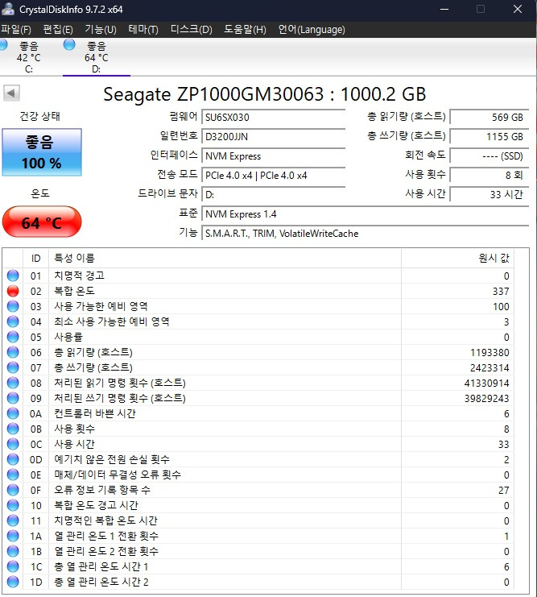The height and width of the screenshot is (597, 537).
Task: Click the features field with S.M.A.R.T., TRIM
Action: click(x=366, y=234)
